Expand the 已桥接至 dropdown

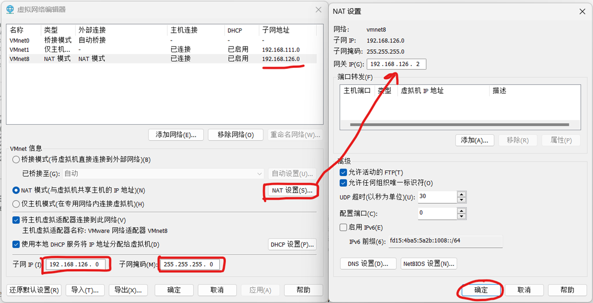pyautogui.click(x=260, y=173)
